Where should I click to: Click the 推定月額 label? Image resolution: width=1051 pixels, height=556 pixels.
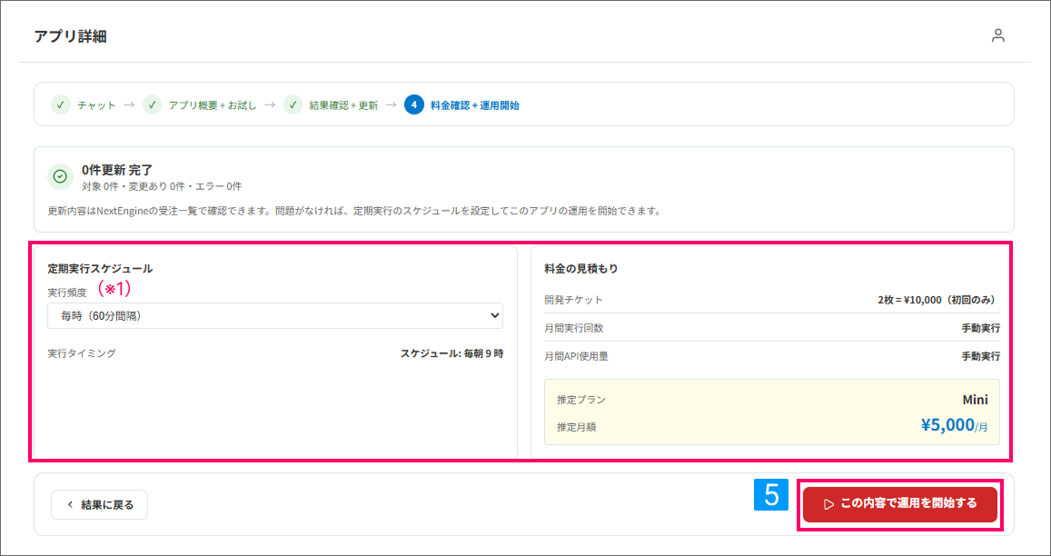pyautogui.click(x=577, y=427)
